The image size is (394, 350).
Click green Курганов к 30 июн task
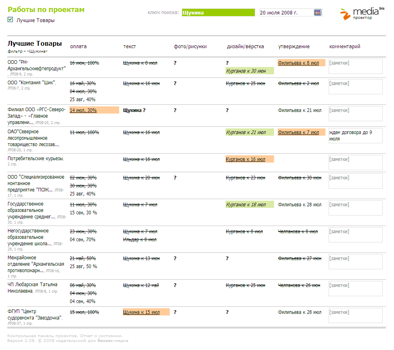(246, 71)
